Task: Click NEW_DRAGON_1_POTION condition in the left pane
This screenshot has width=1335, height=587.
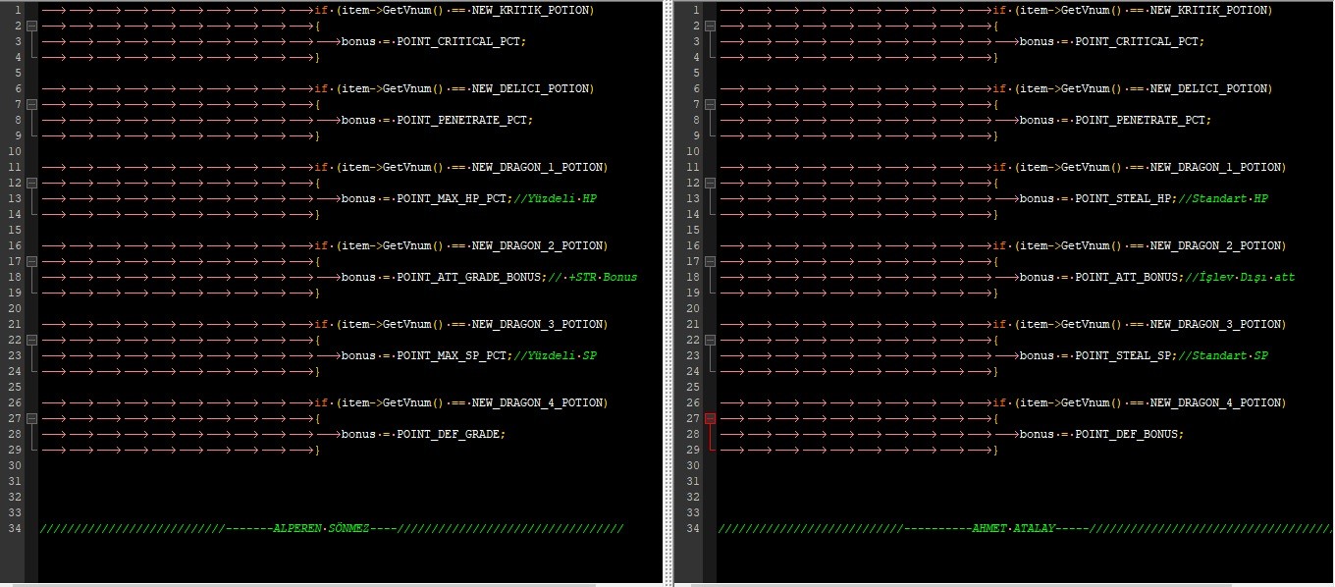Action: click(536, 167)
